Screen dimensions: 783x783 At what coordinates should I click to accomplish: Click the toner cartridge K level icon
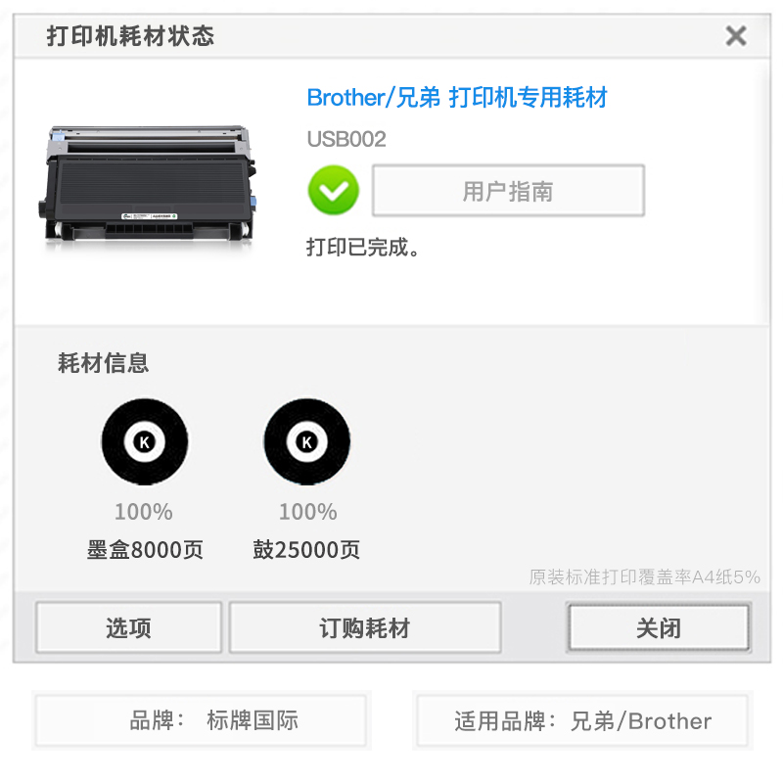point(145,441)
